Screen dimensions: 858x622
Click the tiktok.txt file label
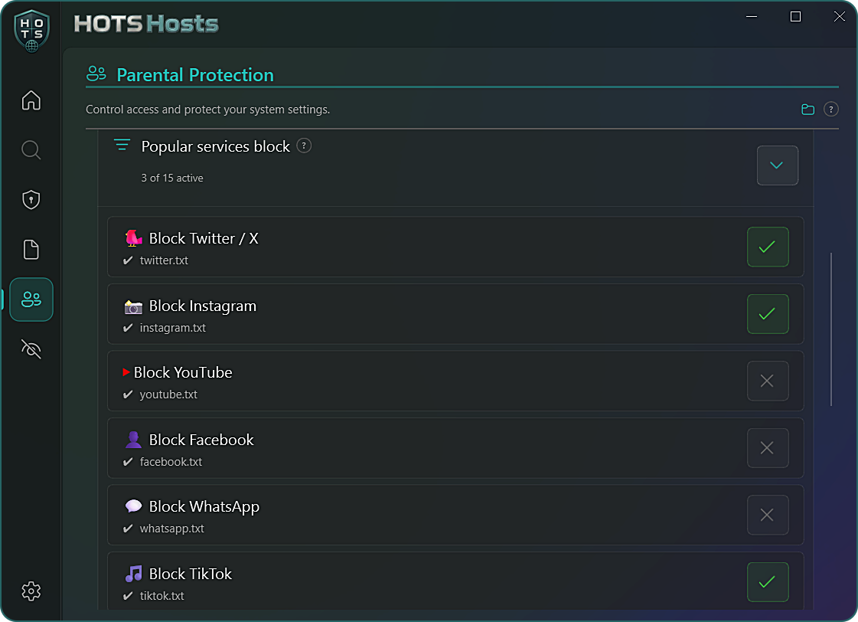(x=161, y=596)
